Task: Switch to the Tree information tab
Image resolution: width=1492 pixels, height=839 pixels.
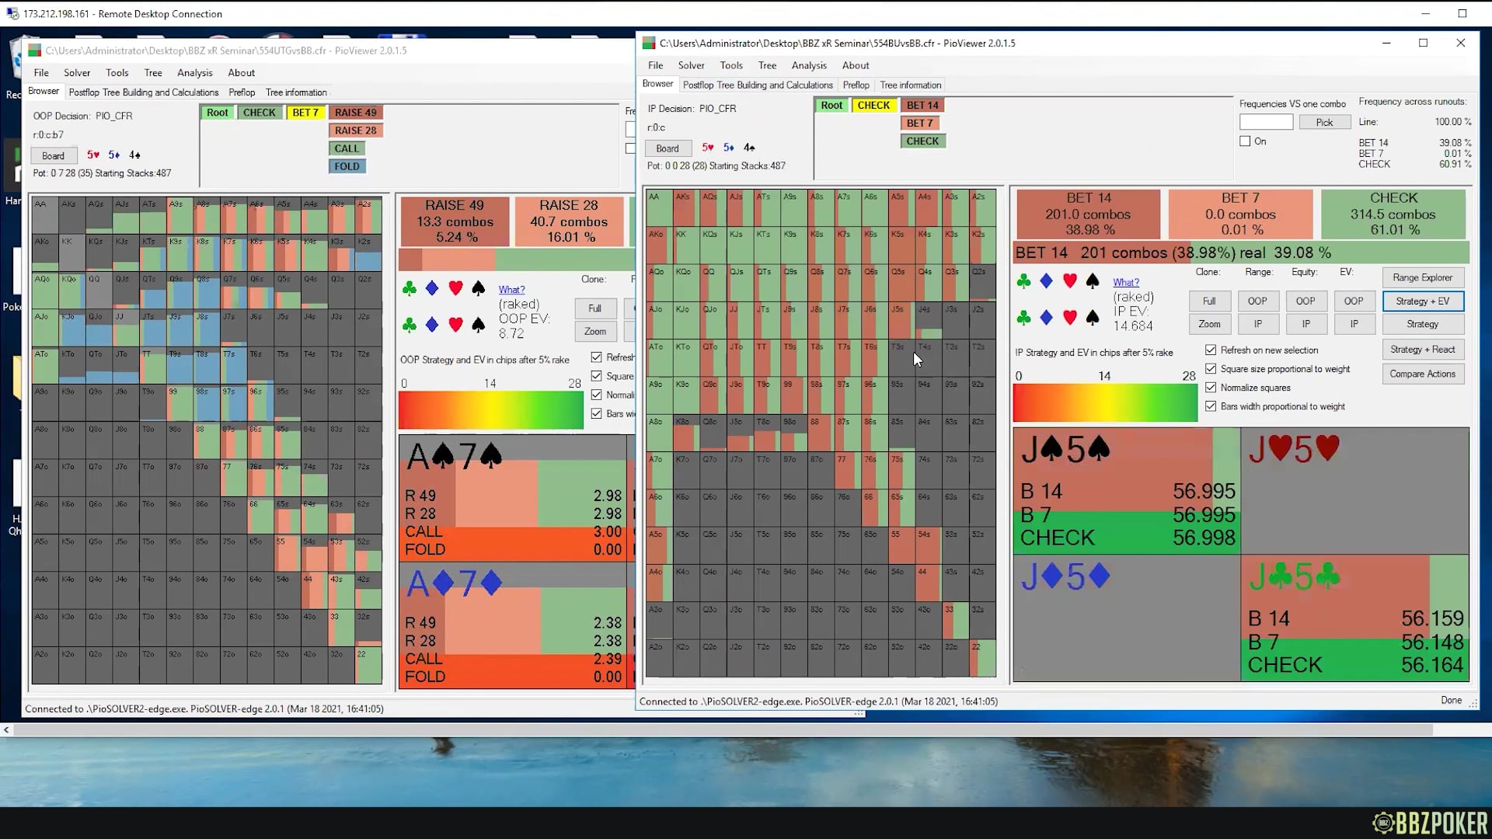Action: click(x=910, y=85)
